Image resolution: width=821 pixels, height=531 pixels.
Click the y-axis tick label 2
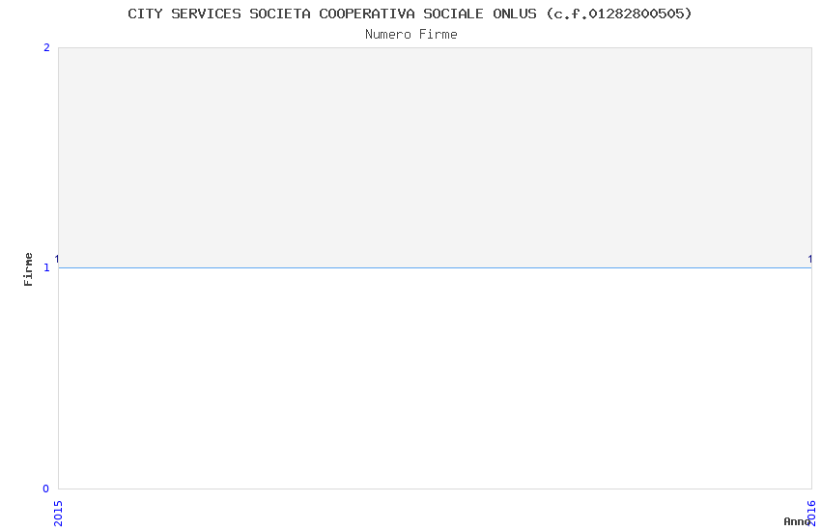46,47
